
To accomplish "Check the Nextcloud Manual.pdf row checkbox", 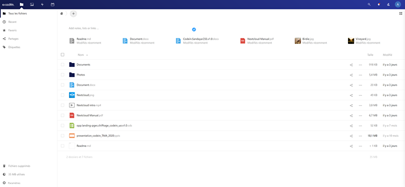I will (63, 115).
